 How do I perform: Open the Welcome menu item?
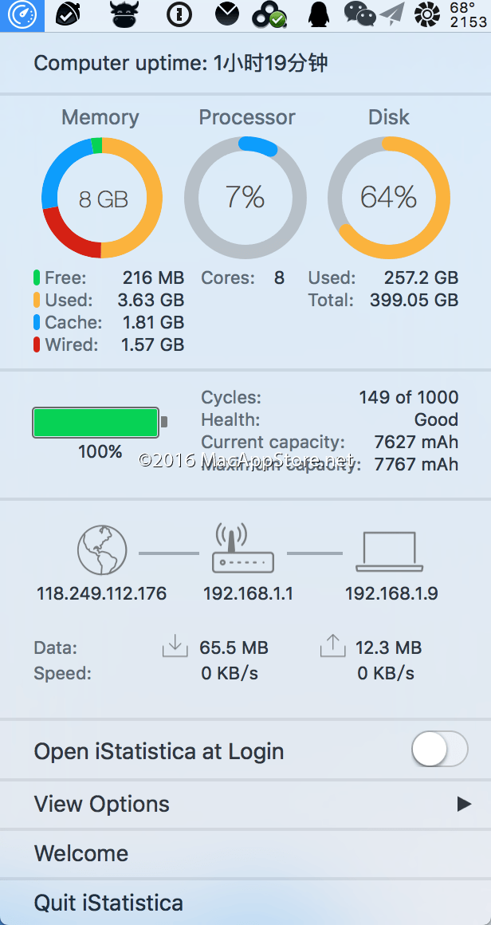click(81, 853)
